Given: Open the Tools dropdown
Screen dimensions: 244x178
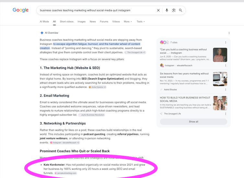Looking at the screenshot, I should (141, 21).
